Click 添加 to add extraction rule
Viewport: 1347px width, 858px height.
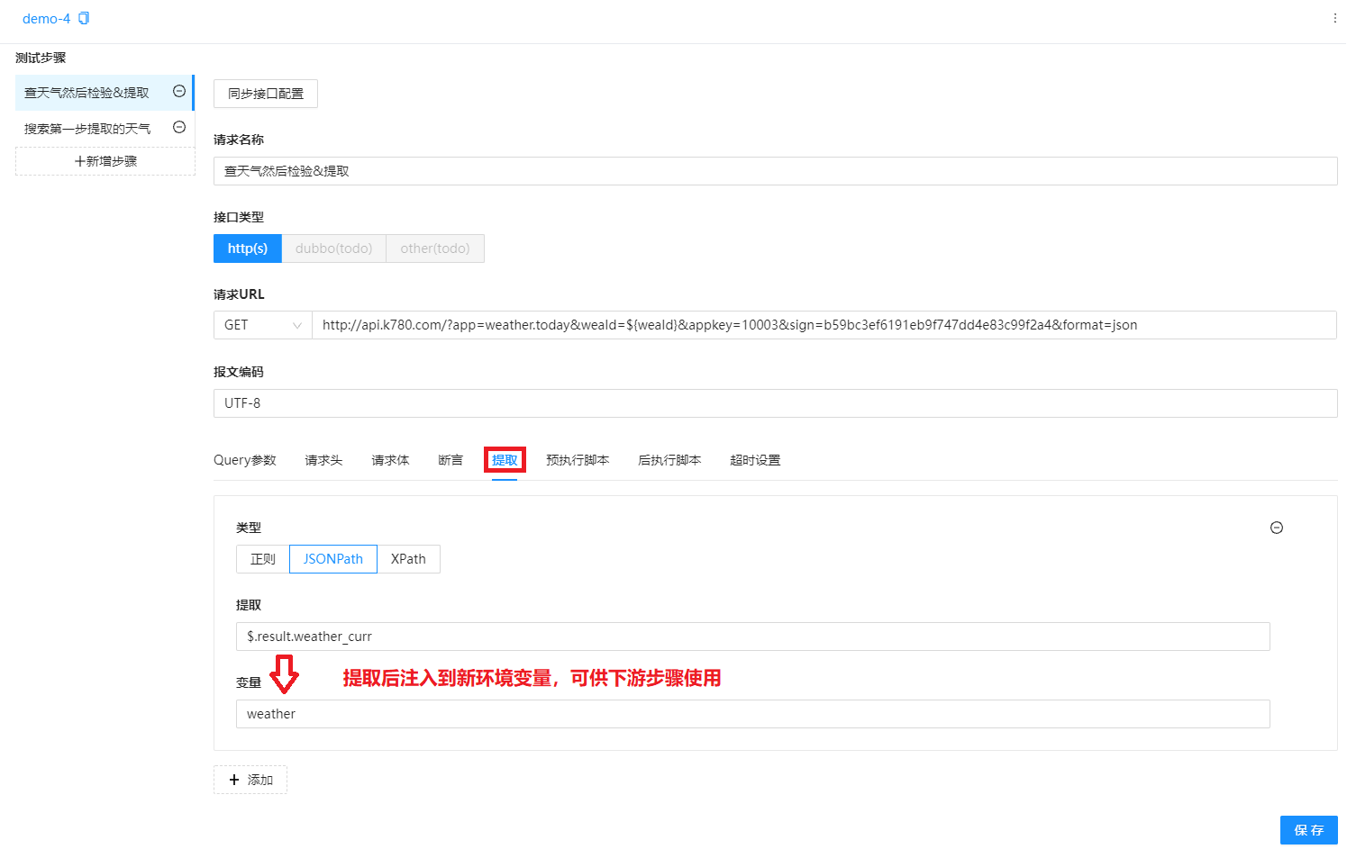click(250, 780)
